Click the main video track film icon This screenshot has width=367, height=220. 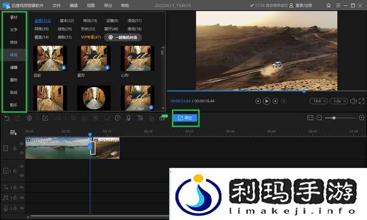click(6, 148)
